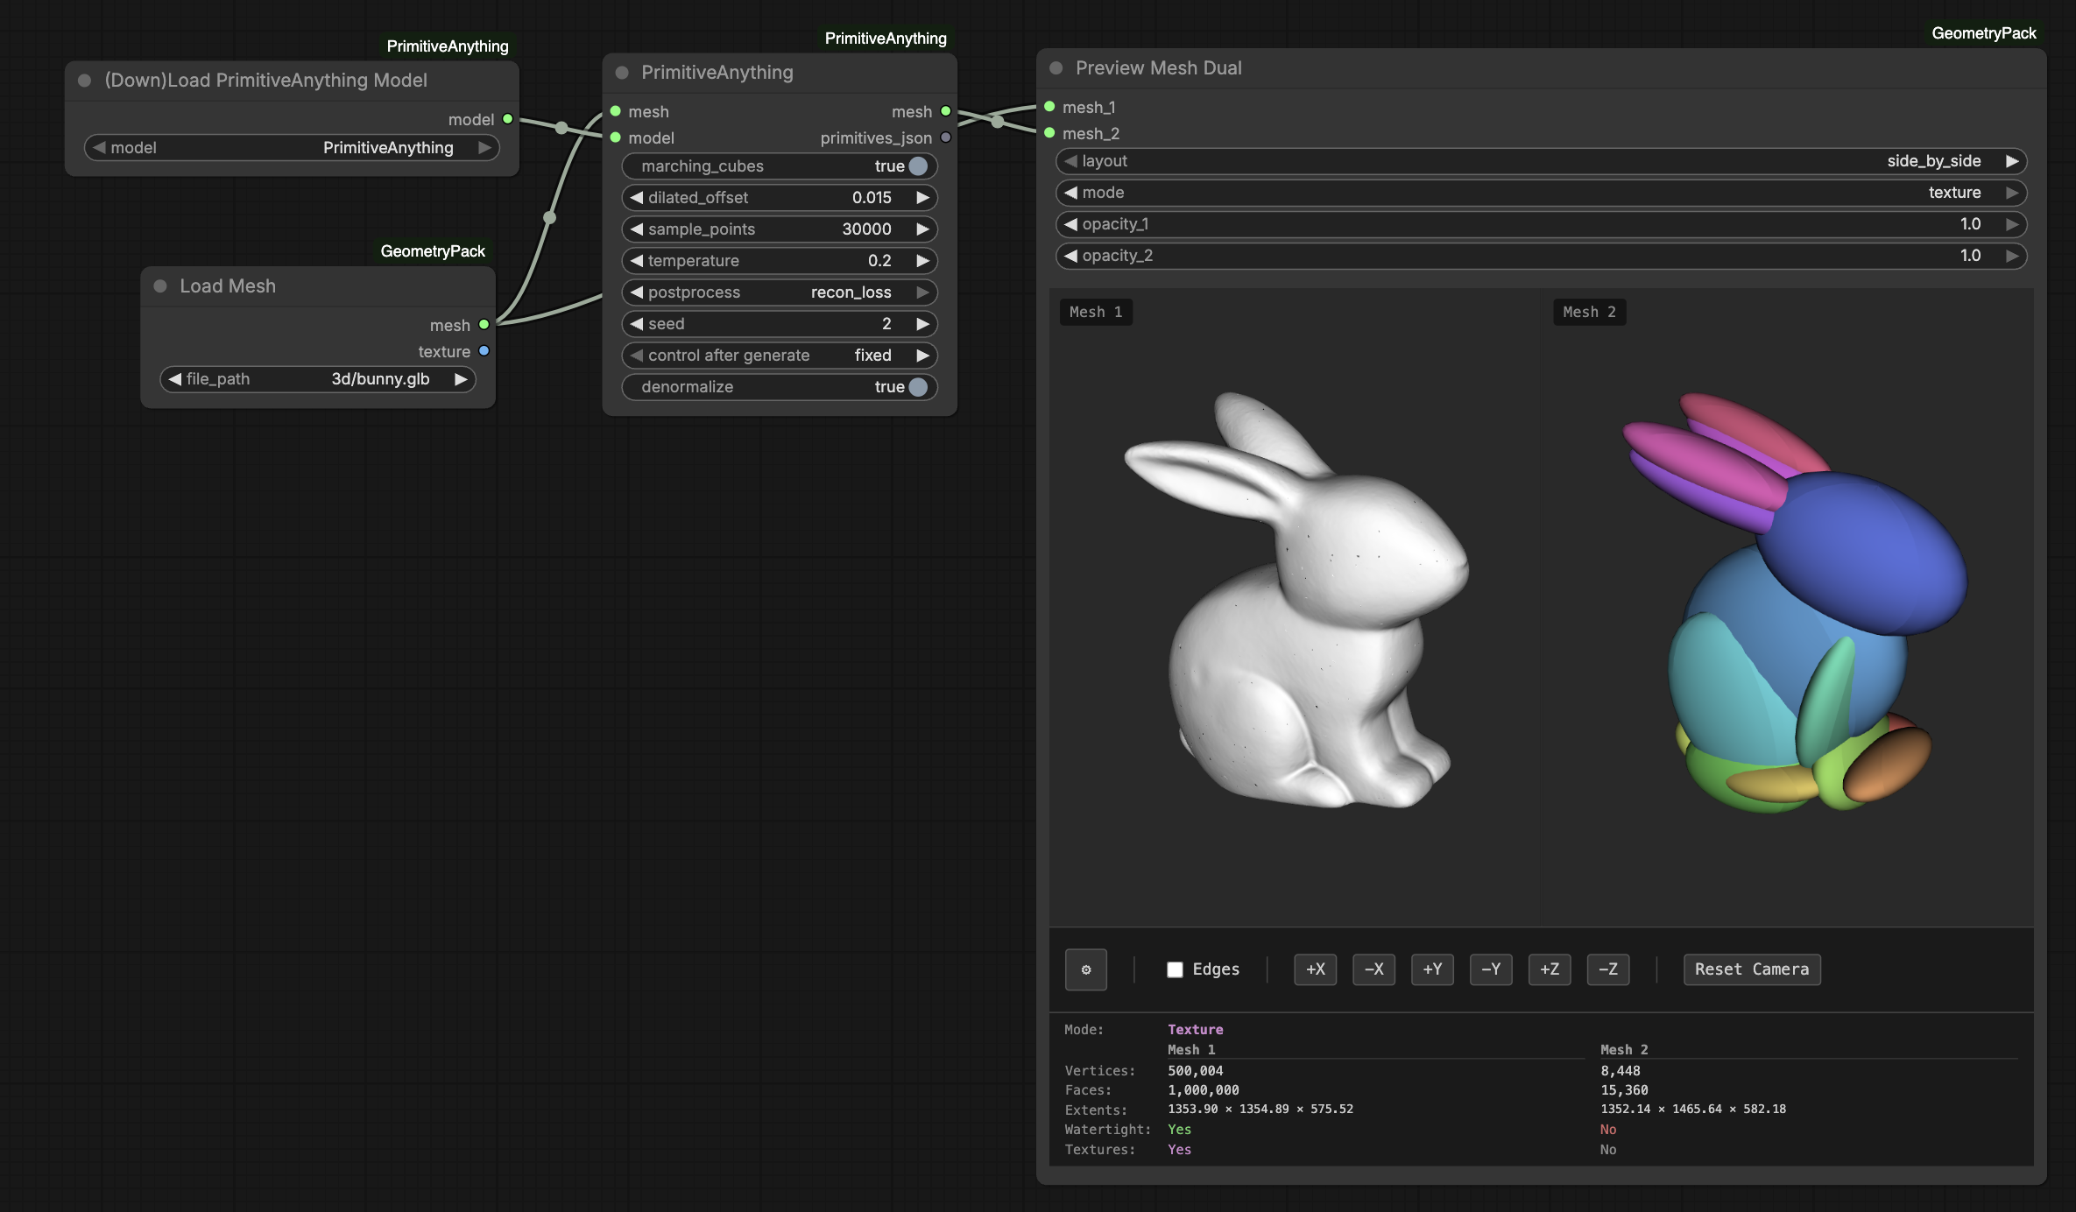Screen dimensions: 2076x1212
Task: Click the primitives_json output port
Action: pyautogui.click(x=946, y=137)
